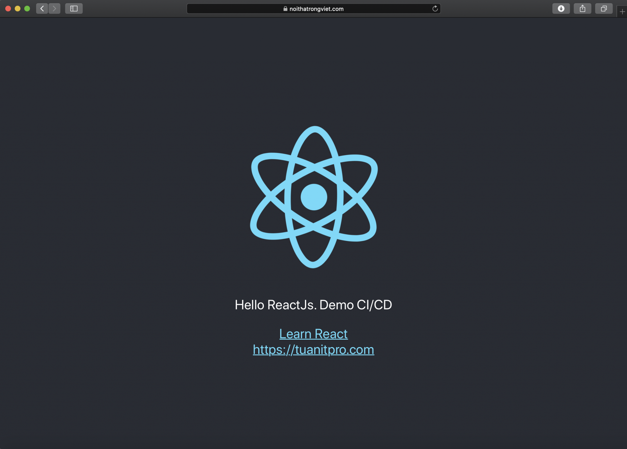Open the Learn React link

pyautogui.click(x=313, y=334)
